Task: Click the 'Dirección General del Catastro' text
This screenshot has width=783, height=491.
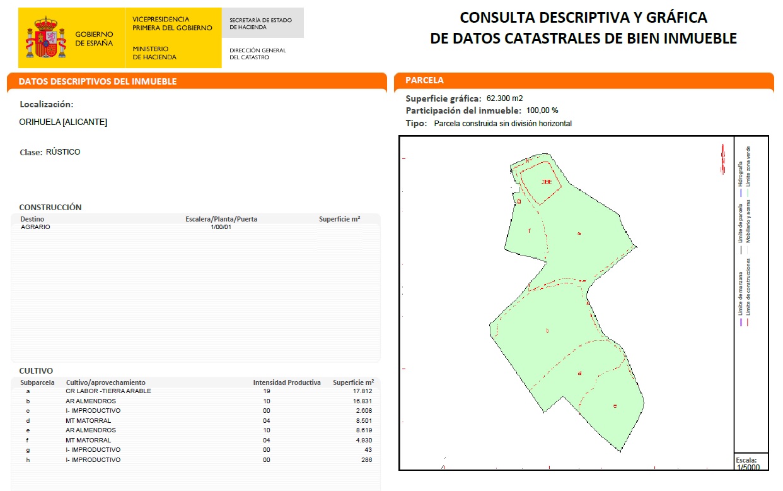Action: point(257,54)
